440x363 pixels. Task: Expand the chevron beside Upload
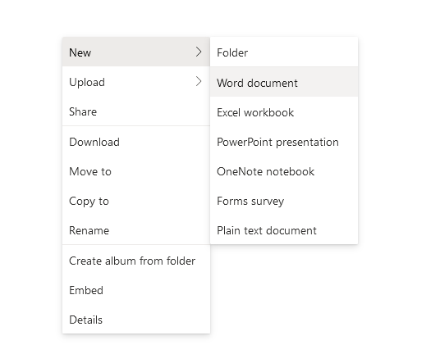point(199,81)
